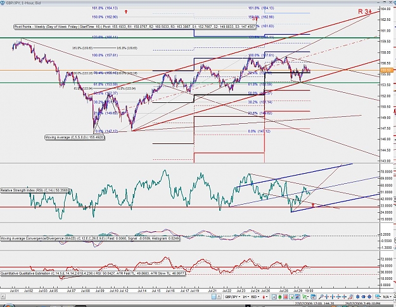Select the Pivot Points - Weekly indicator label
Image resolution: width=396 pixels, height=307 pixels.
pos(135,26)
